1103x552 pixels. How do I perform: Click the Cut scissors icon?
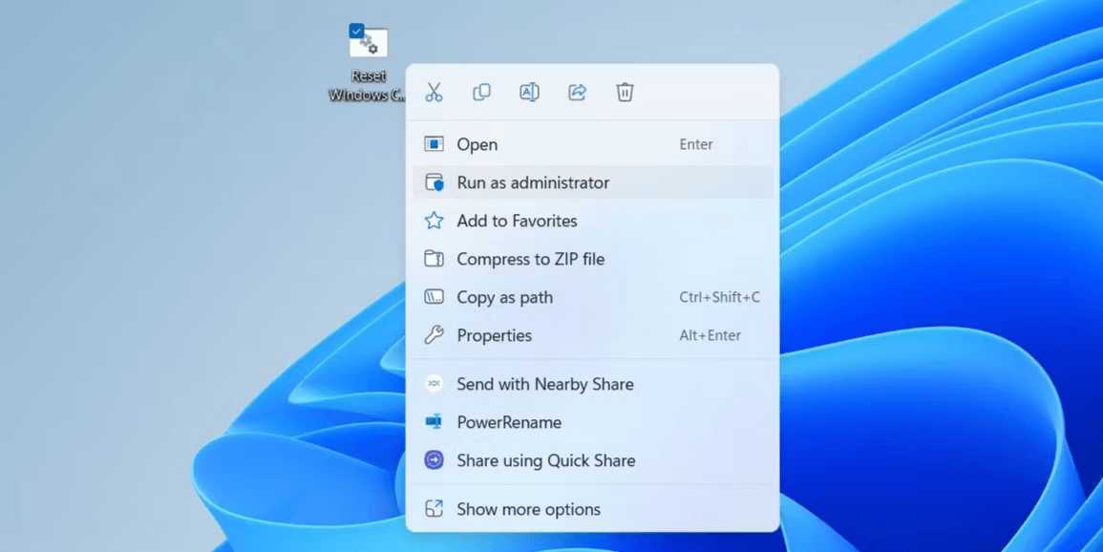434,92
